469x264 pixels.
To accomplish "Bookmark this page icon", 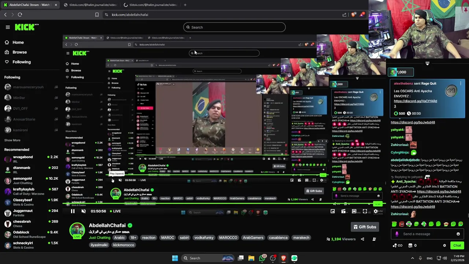I will [97, 15].
